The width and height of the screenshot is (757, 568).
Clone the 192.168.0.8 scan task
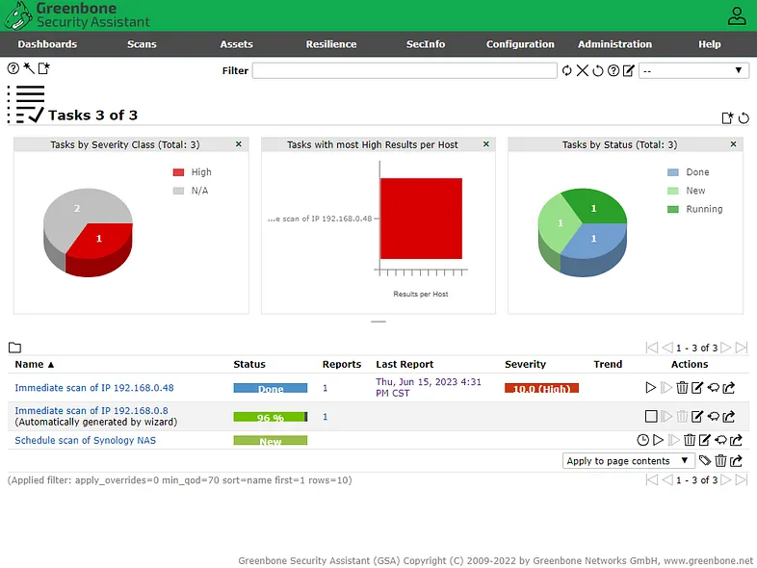(x=713, y=416)
